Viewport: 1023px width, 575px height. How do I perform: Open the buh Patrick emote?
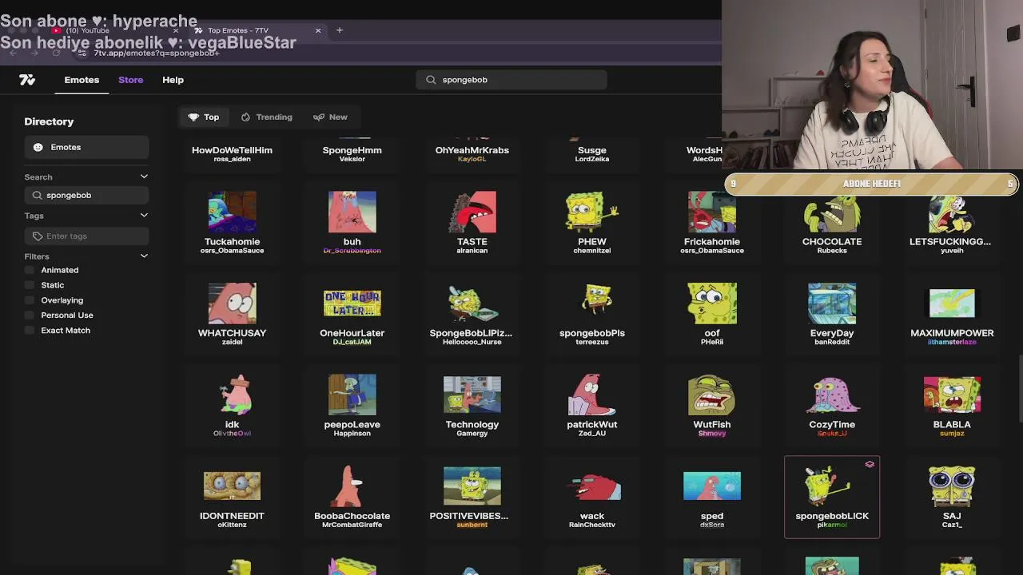(352, 222)
